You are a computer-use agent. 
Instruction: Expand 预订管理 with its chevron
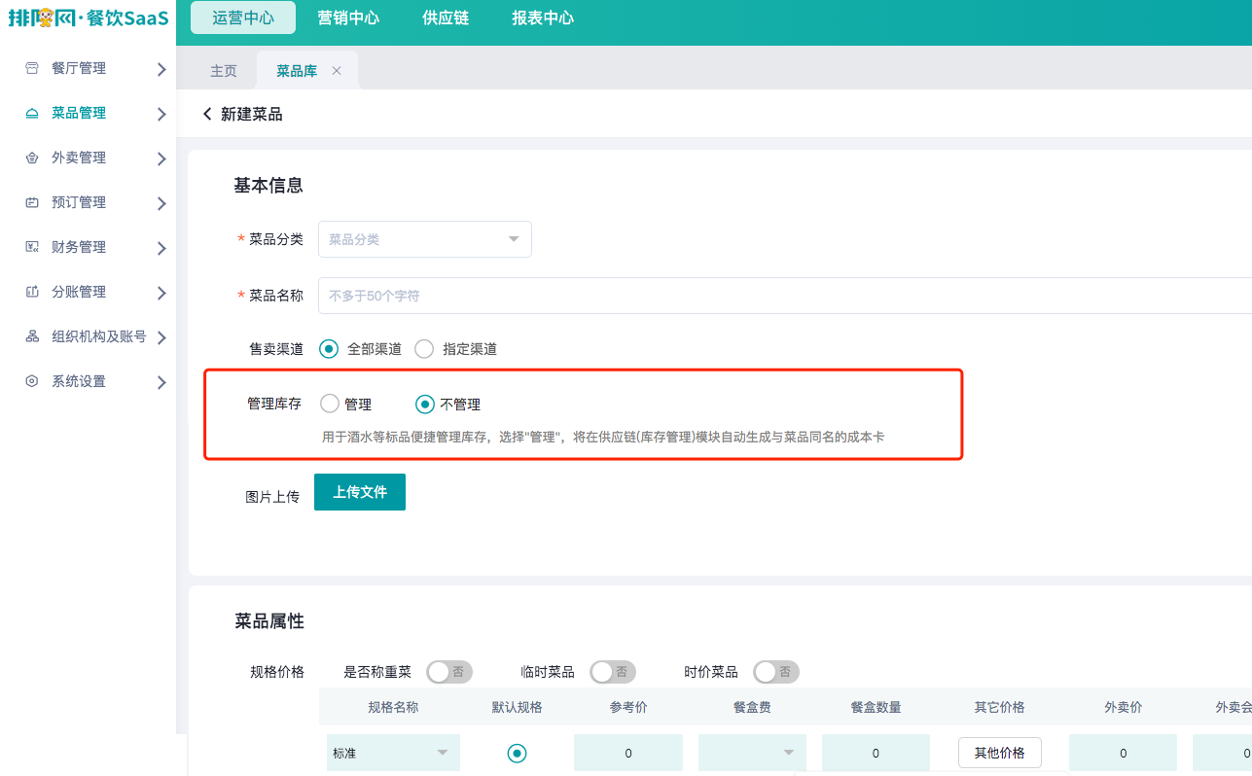click(x=161, y=203)
